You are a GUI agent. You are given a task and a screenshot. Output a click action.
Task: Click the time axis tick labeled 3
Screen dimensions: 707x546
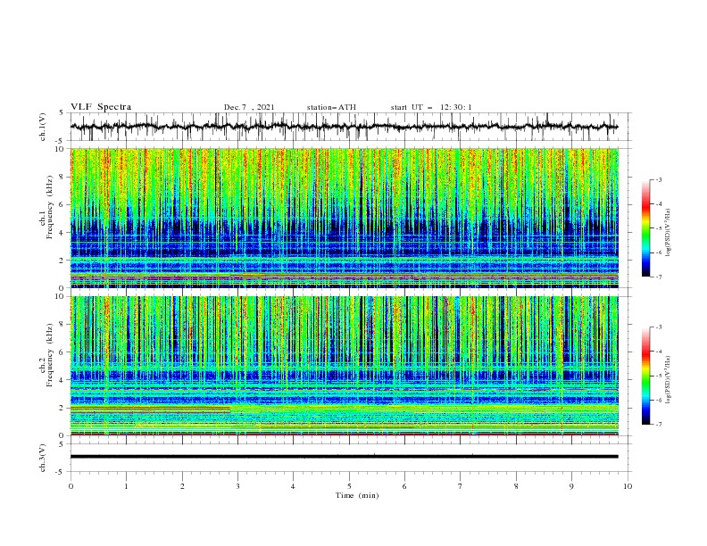[237, 486]
